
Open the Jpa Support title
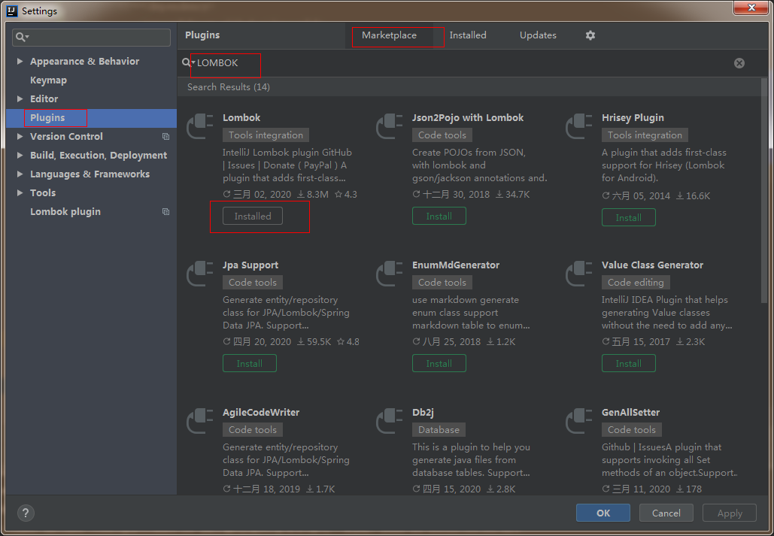click(250, 265)
